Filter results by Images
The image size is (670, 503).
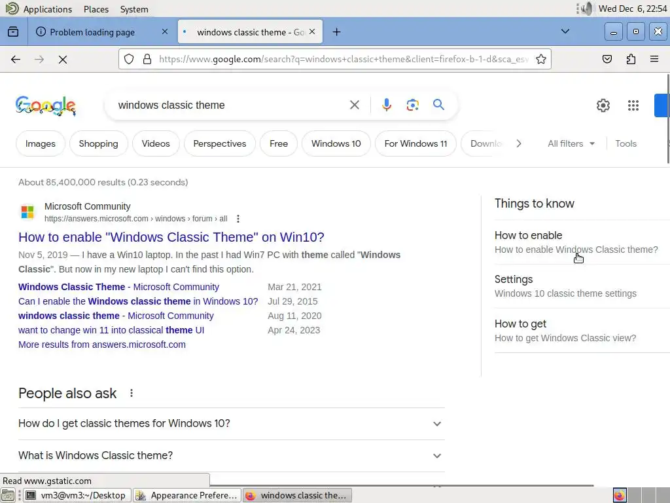(40, 143)
